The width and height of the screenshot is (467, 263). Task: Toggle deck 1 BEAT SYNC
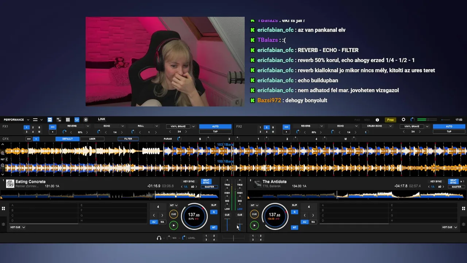coord(207,182)
